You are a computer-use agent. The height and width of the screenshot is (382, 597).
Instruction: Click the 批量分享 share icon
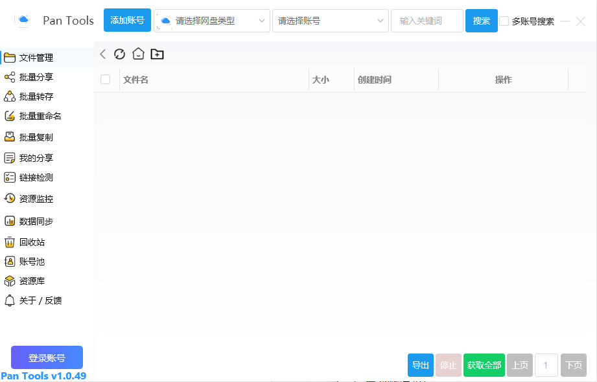[10, 77]
